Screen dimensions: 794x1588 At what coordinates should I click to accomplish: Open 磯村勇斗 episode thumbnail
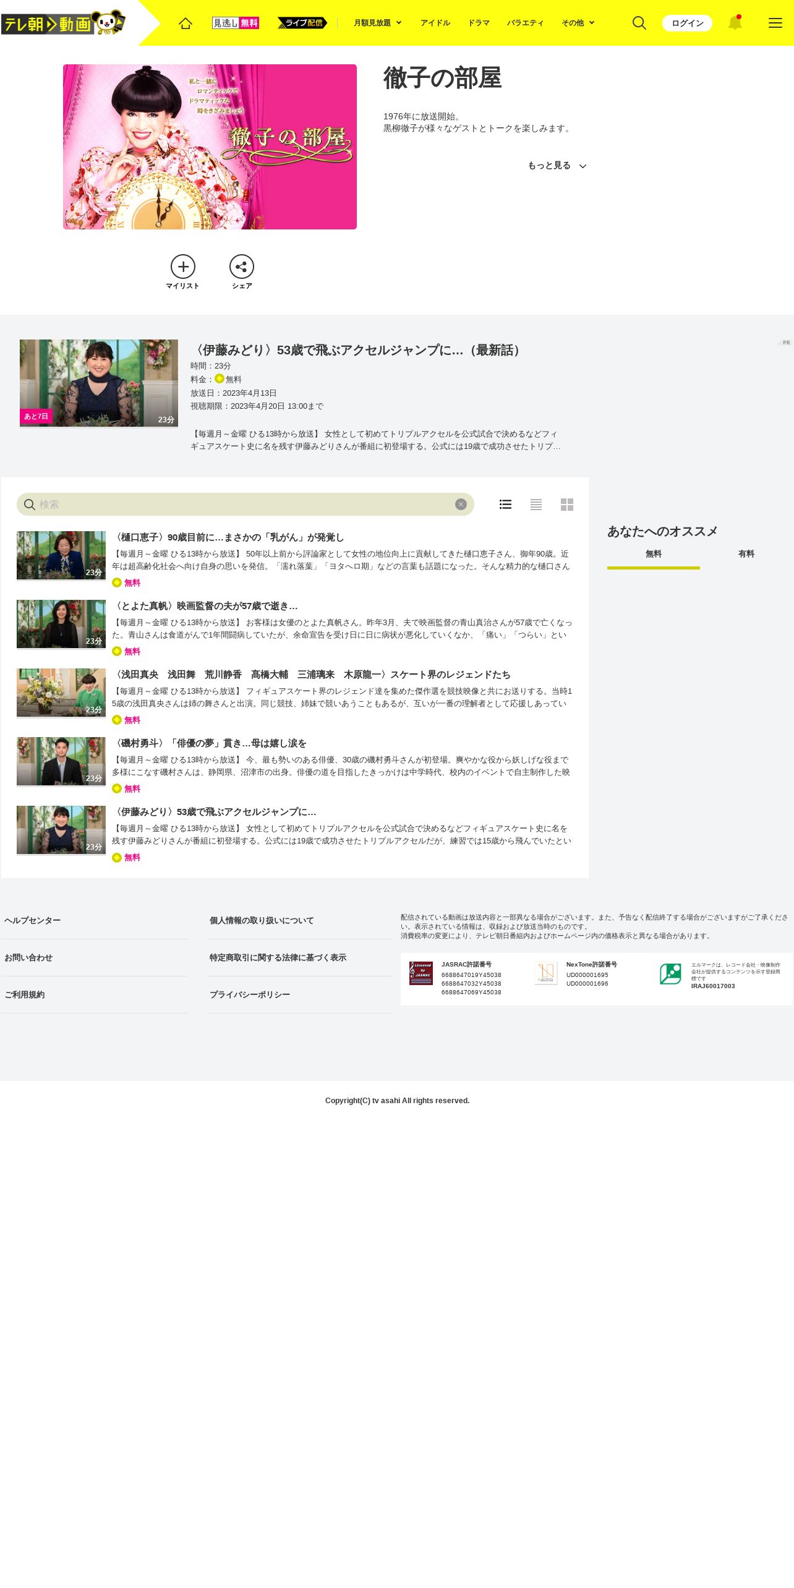click(x=61, y=761)
